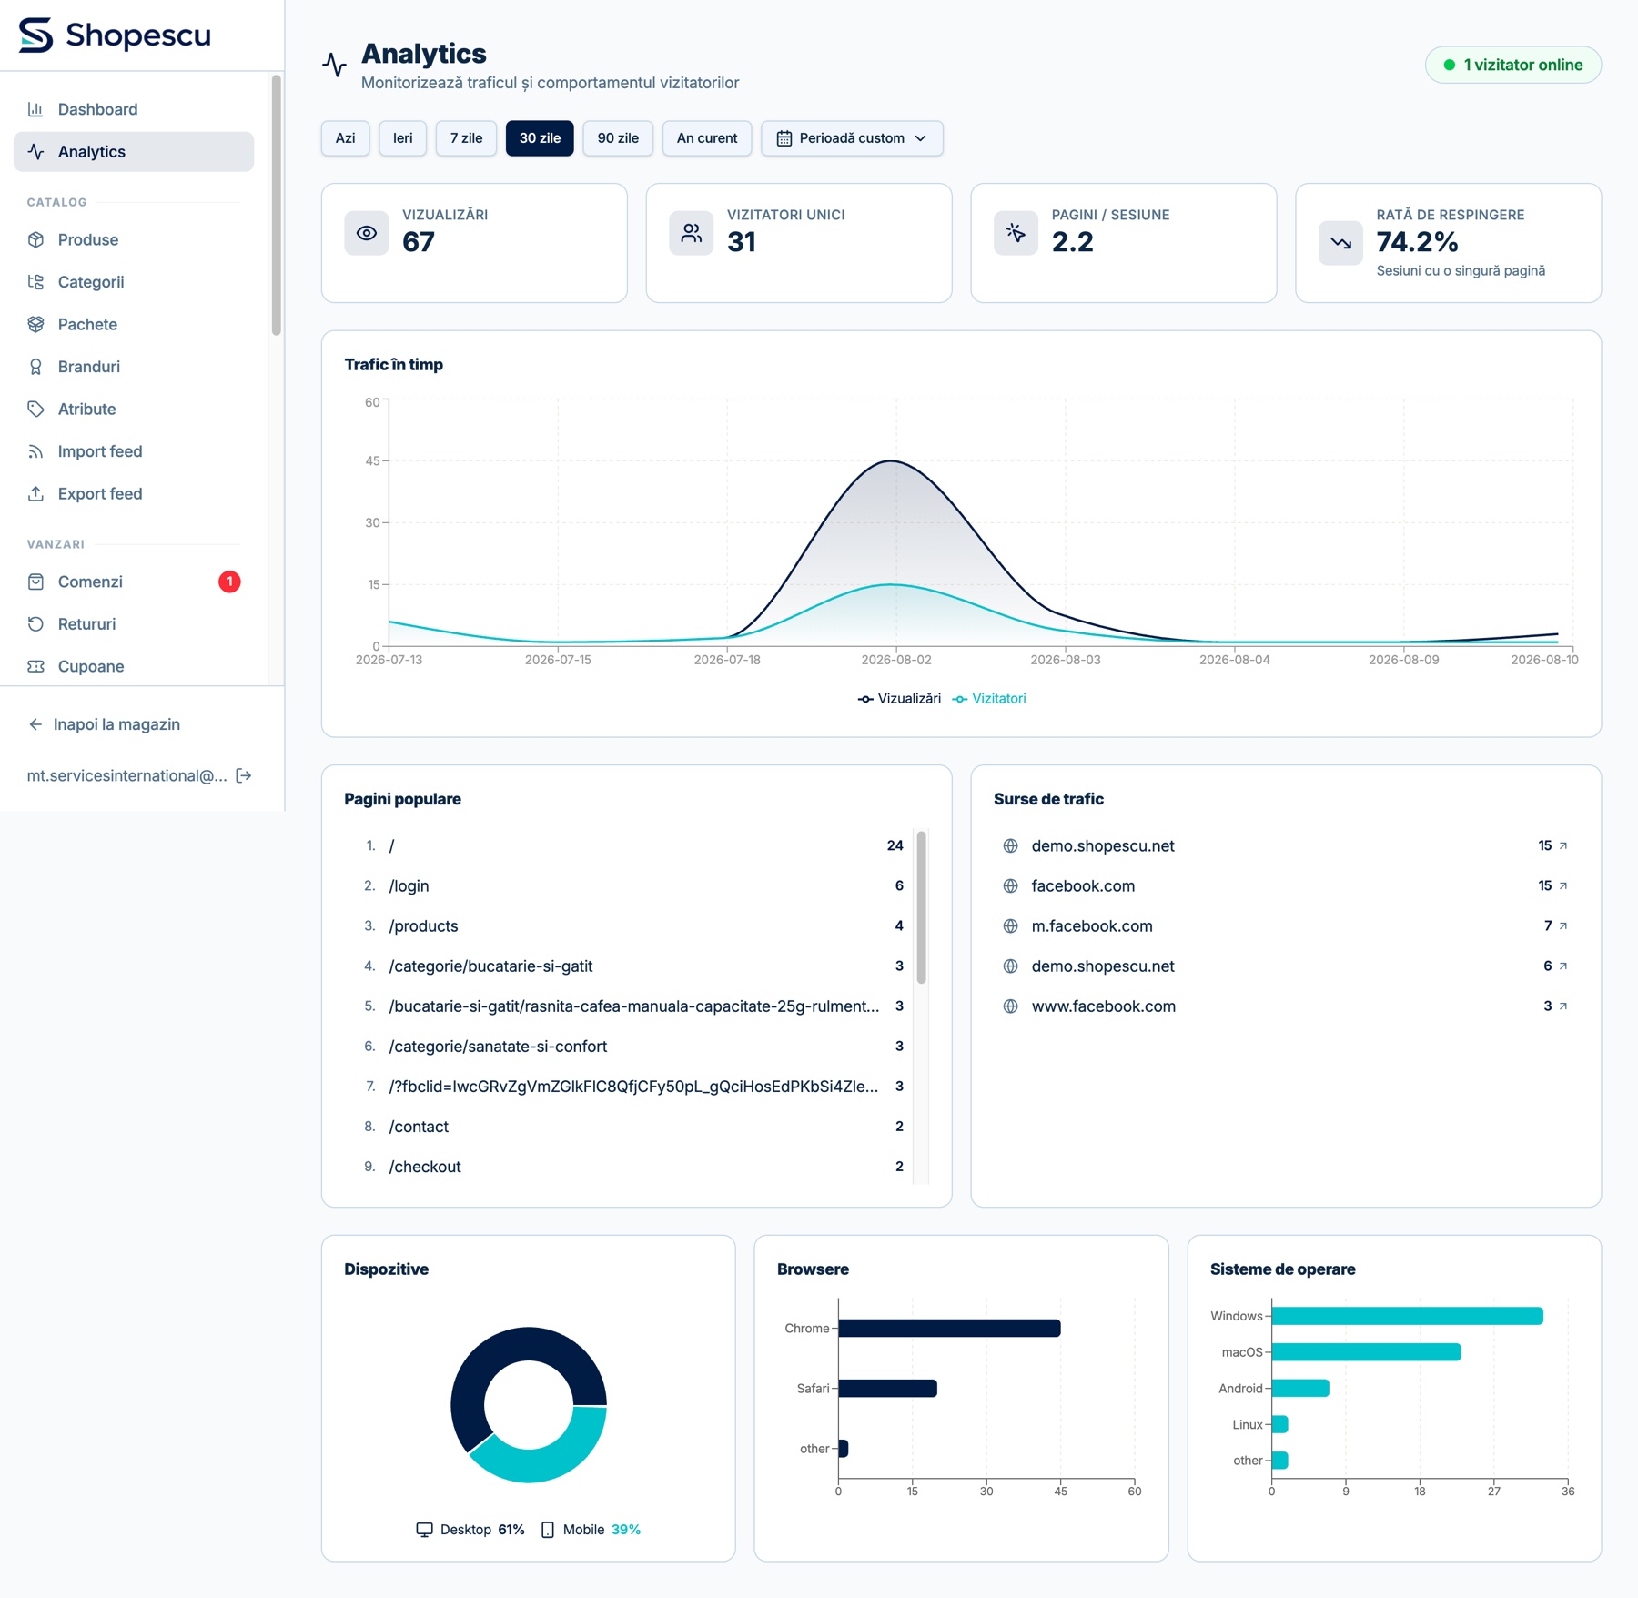Click the users icon on Vizitatori unici card

tap(692, 233)
